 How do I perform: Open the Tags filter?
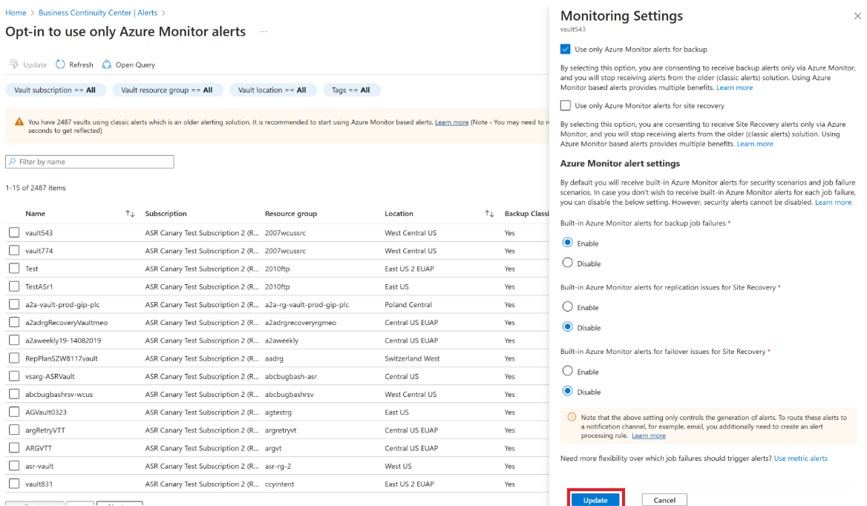click(352, 89)
